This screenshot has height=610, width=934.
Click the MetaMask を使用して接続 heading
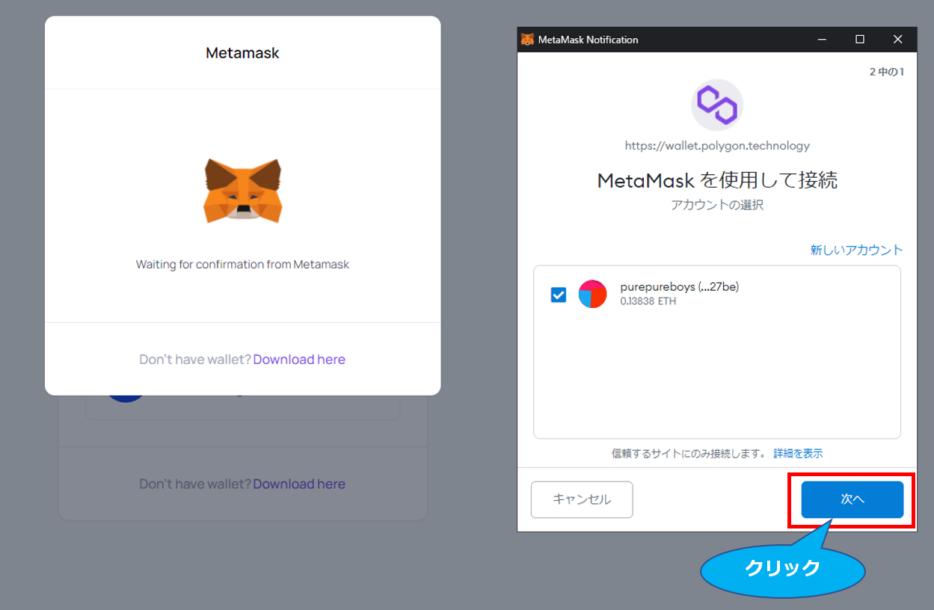717,180
